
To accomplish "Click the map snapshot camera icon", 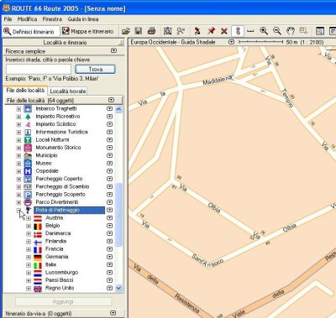I will 167,31.
